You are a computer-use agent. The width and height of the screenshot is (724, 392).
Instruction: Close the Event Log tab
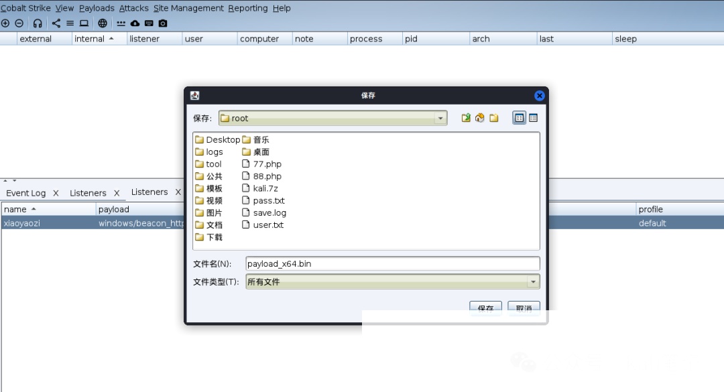(56, 193)
